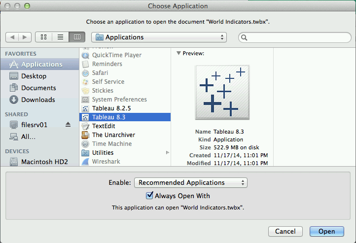Switch to column view mode
The image size is (356, 243).
(77, 37)
